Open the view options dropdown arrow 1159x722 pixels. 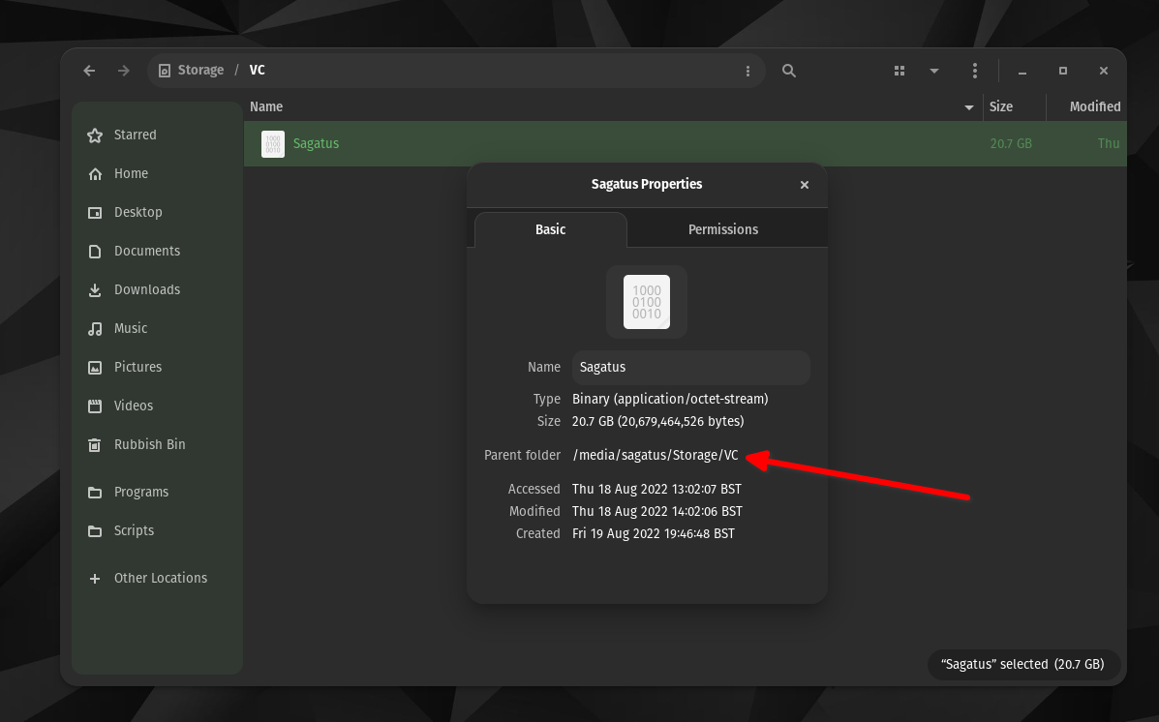(934, 71)
